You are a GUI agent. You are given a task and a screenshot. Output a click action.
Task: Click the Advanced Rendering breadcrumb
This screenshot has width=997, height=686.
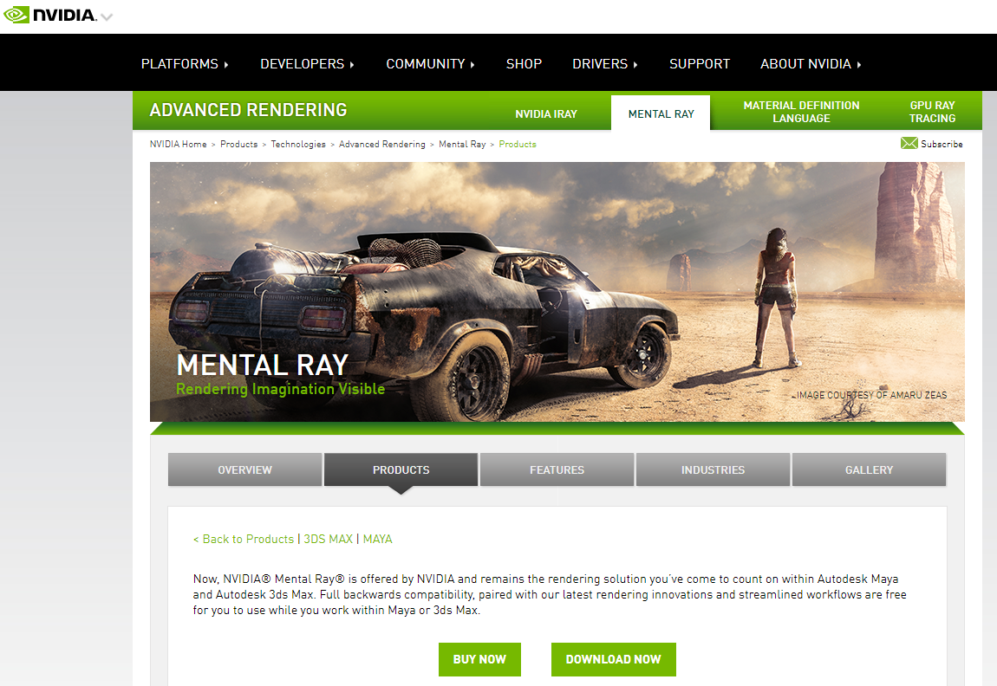click(x=382, y=144)
